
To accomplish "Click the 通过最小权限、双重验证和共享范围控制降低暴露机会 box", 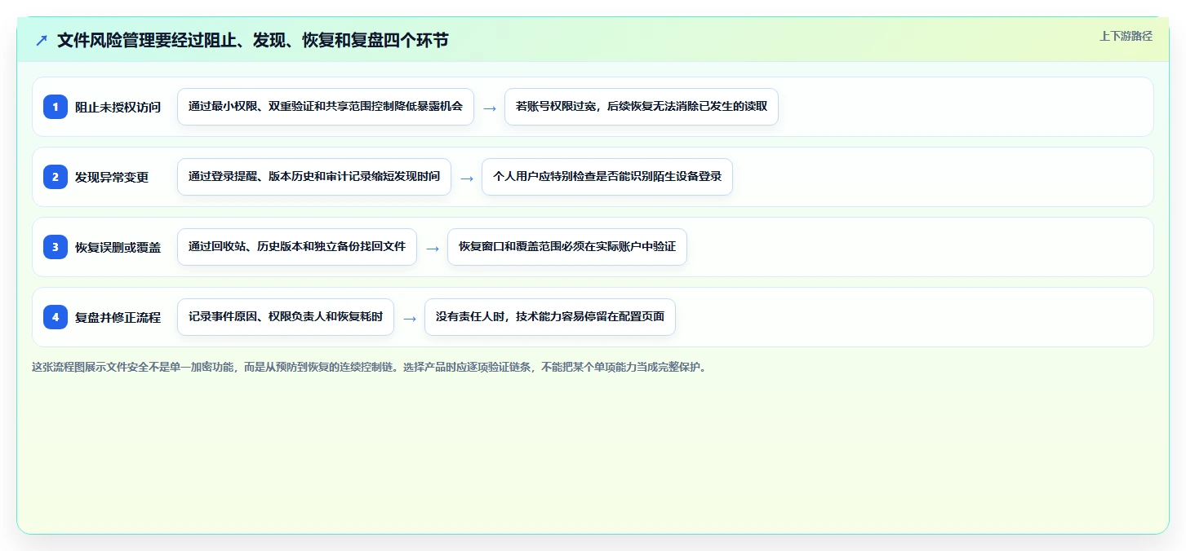I will tap(326, 107).
